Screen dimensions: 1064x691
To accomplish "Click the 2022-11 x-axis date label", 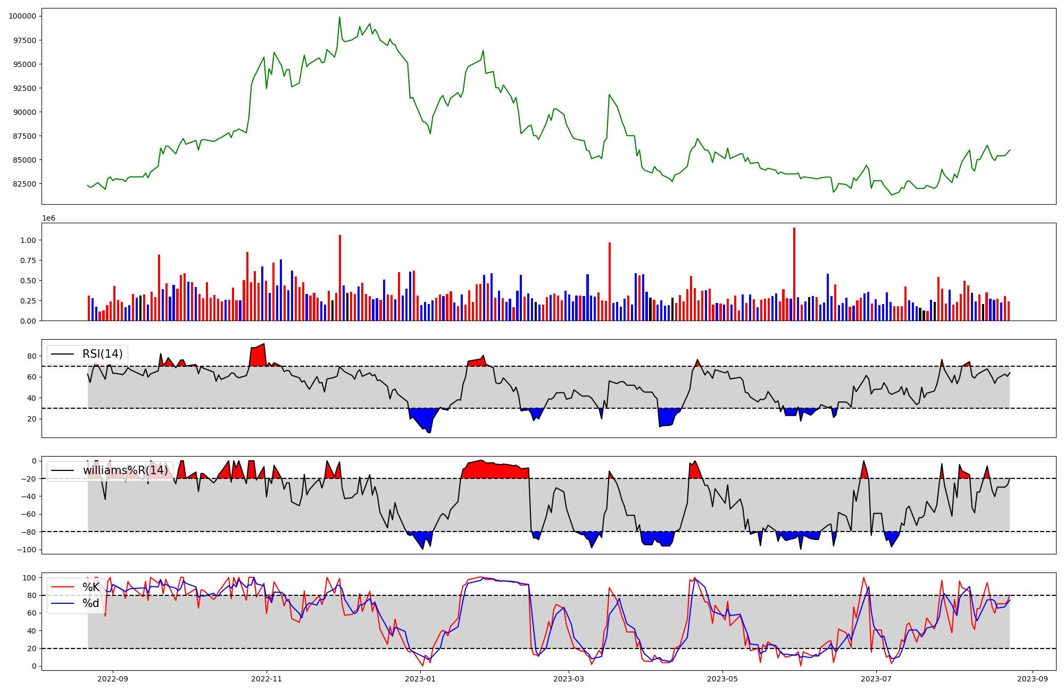I will click(x=267, y=679).
